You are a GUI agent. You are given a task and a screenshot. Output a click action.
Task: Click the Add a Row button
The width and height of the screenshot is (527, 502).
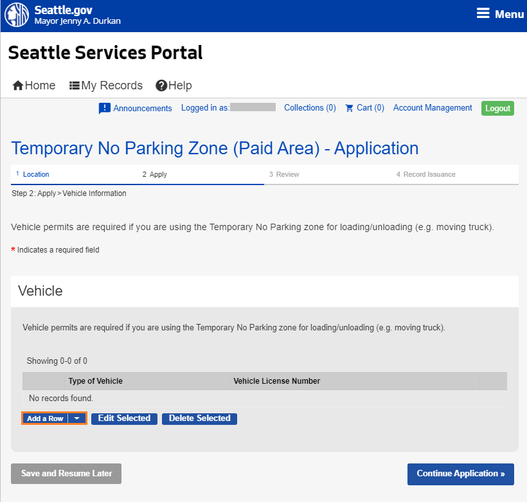coord(45,418)
